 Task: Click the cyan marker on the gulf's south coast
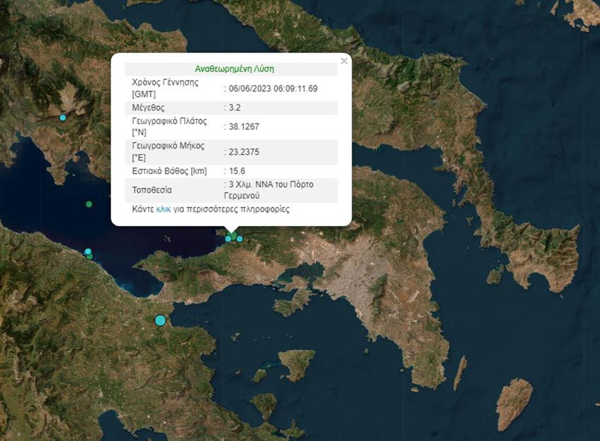(87, 251)
